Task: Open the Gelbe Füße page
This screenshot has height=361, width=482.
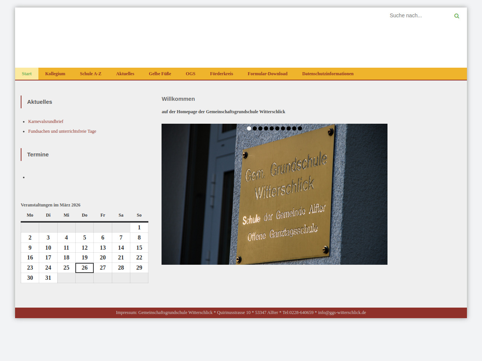Action: point(160,74)
